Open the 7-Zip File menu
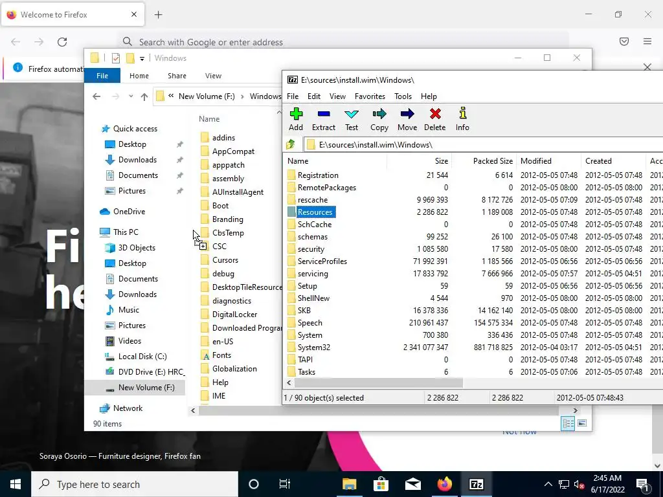Image resolution: width=663 pixels, height=497 pixels. (x=293, y=96)
